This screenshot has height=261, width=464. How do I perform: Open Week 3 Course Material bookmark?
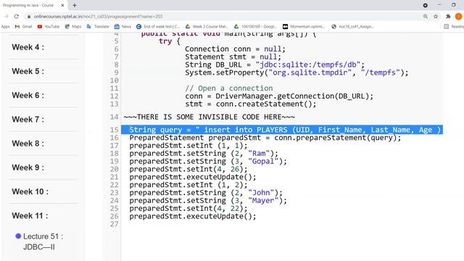pos(207,27)
